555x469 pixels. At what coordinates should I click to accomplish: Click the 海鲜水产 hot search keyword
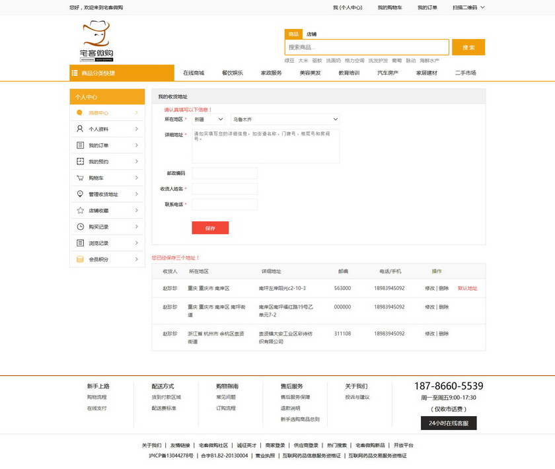[429, 61]
